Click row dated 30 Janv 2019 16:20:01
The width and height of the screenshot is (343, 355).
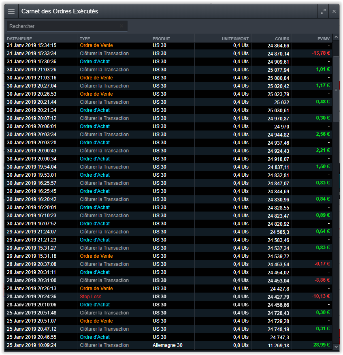coord(168,207)
